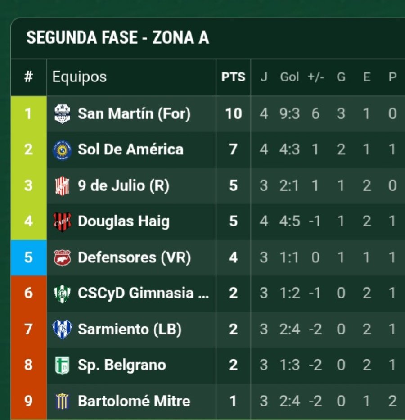Select the blue position 5 marker

(29, 257)
